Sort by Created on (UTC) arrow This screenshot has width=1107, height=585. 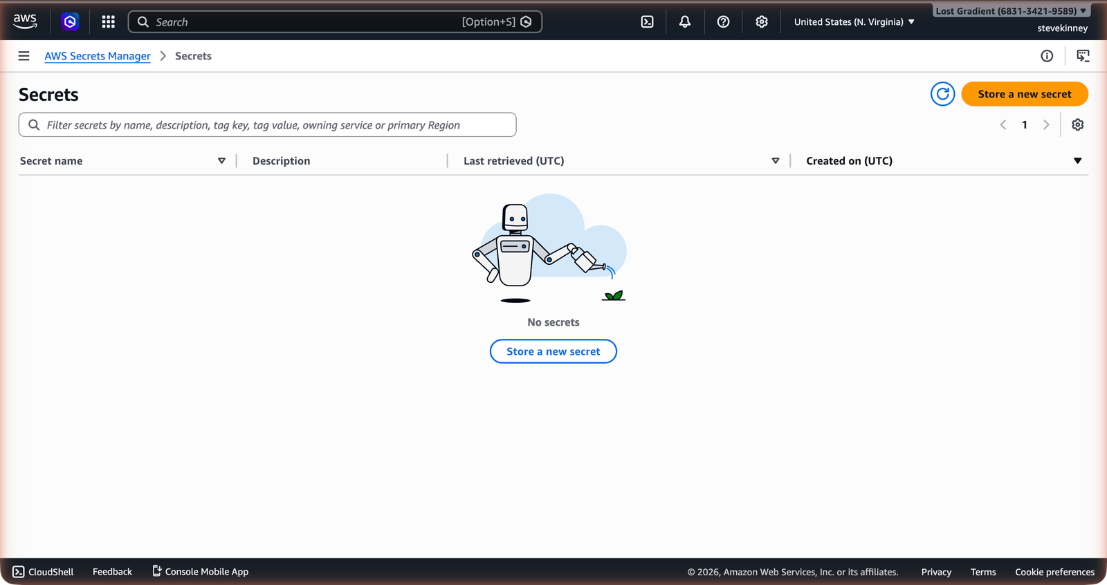point(1077,161)
